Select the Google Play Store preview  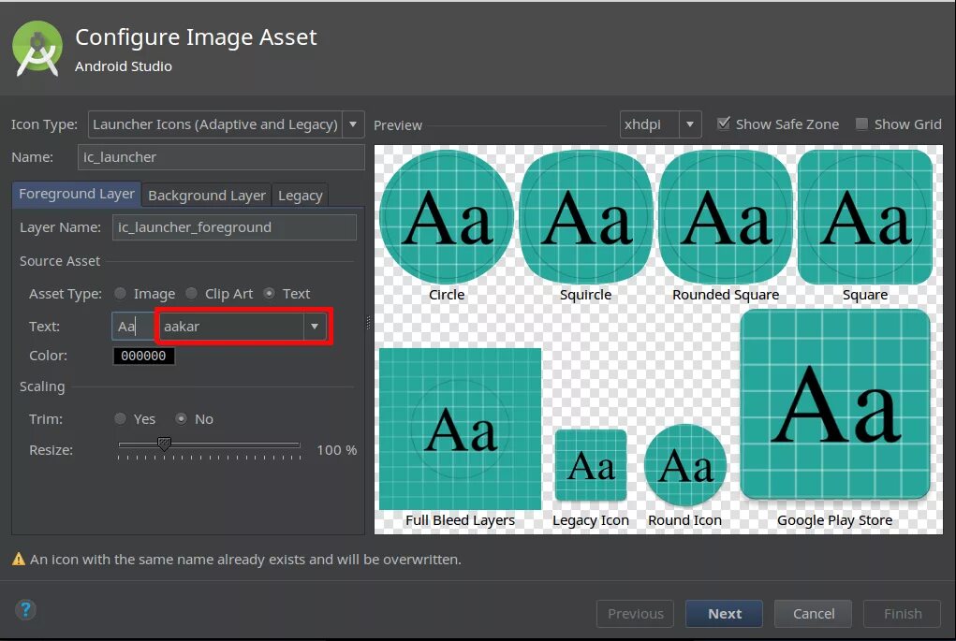[x=835, y=404]
